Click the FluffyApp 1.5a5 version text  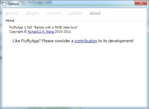pos(44,27)
